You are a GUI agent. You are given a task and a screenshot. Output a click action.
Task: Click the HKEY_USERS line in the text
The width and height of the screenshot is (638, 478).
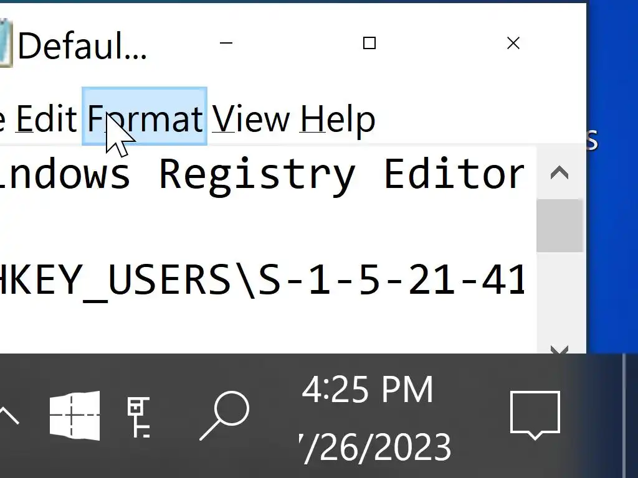(262, 280)
